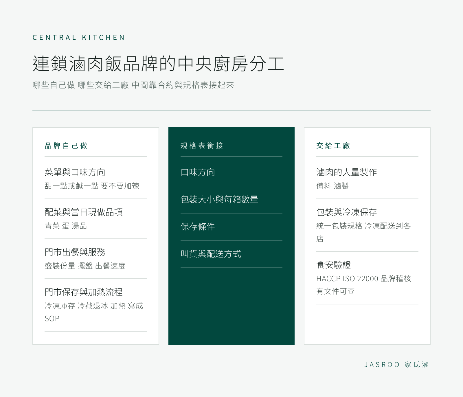Click the 品牌自己做 column header
The height and width of the screenshot is (397, 463).
tap(66, 146)
